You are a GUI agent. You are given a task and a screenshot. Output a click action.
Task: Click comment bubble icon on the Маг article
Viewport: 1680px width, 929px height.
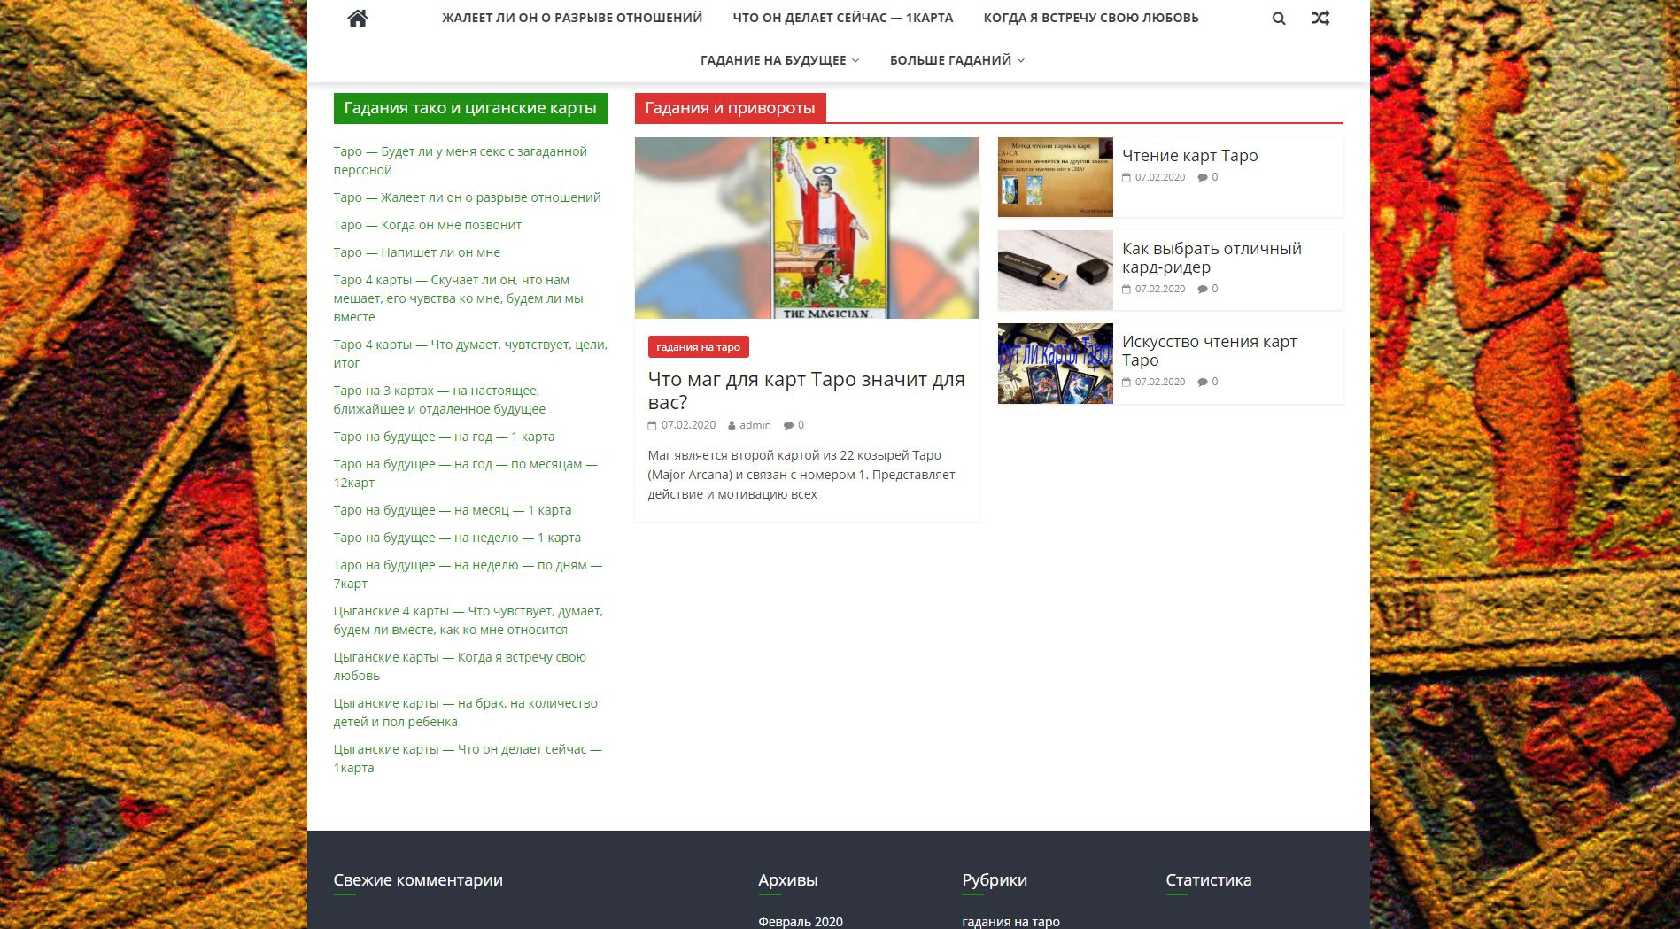click(788, 425)
